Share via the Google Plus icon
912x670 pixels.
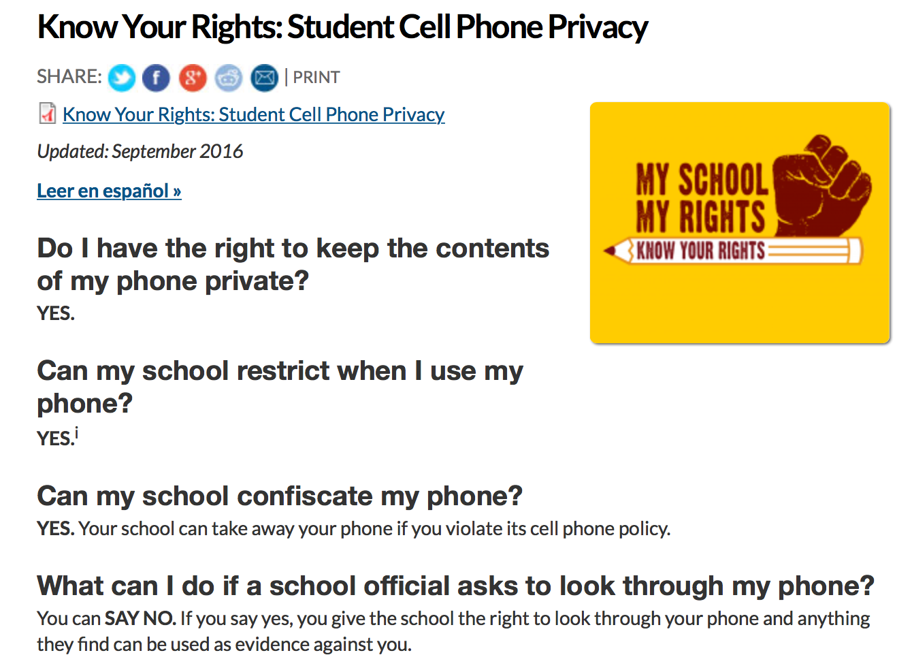[x=193, y=78]
